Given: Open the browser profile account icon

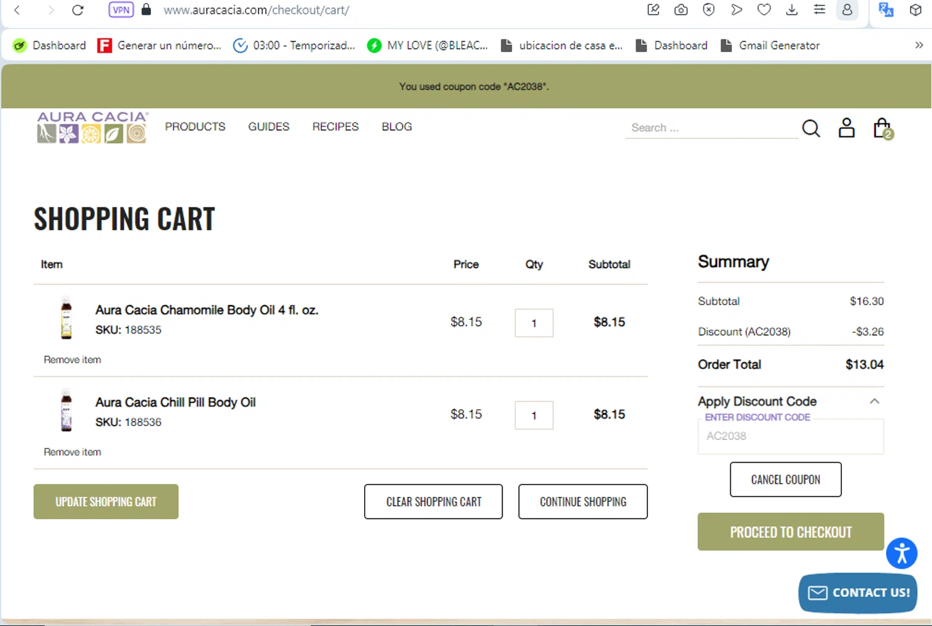Looking at the screenshot, I should click(x=847, y=10).
